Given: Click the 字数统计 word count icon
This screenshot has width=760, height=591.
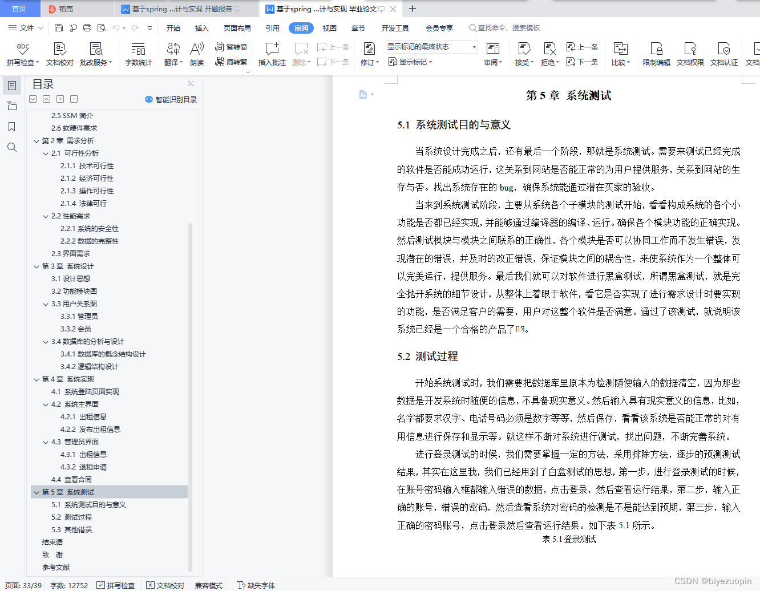Looking at the screenshot, I should [139, 54].
